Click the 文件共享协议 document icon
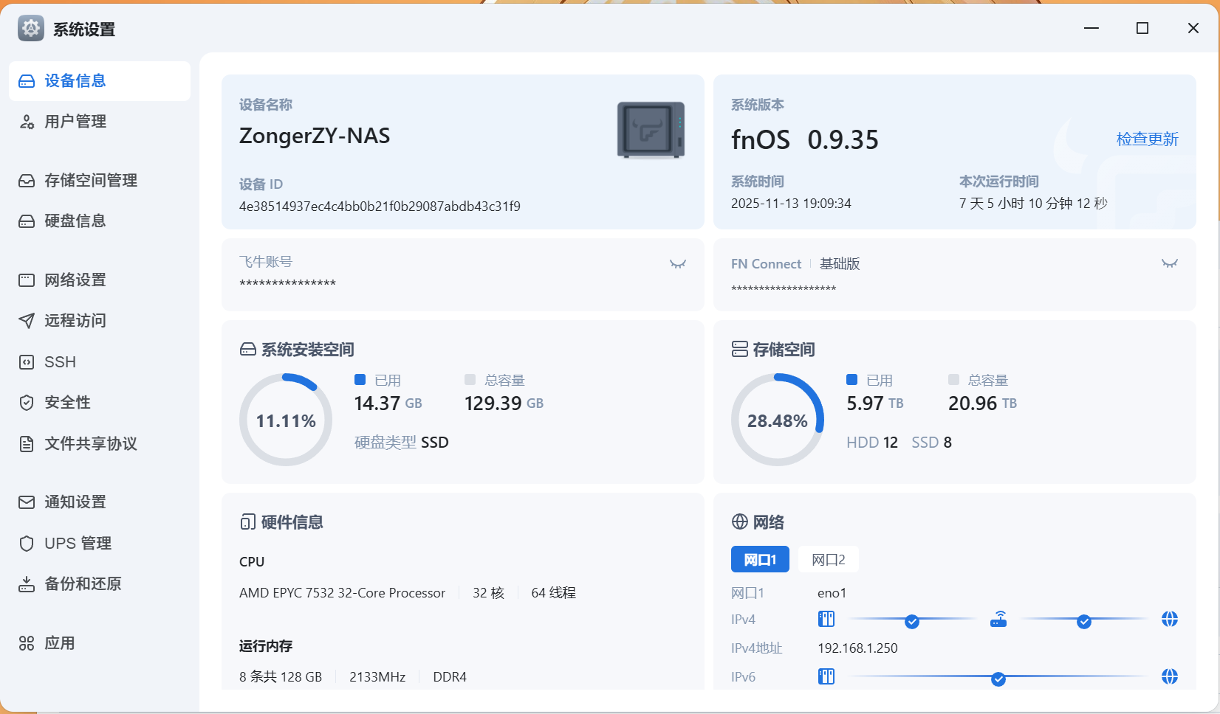Screen dimensions: 1220x714 (27, 443)
